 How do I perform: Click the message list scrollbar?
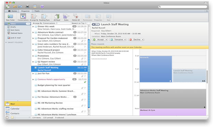point(89,74)
